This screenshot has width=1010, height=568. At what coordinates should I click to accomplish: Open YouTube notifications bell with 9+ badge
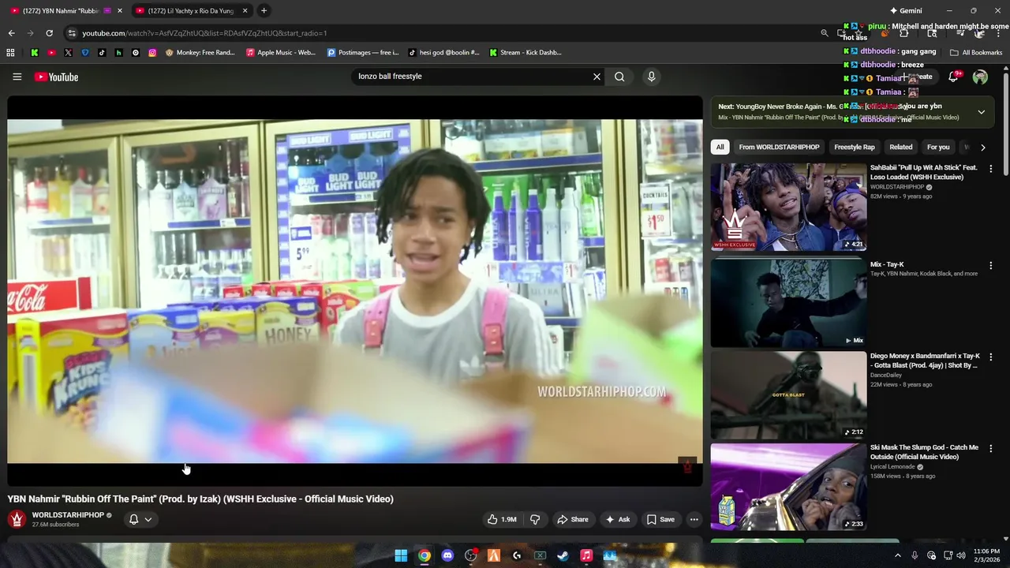953,77
